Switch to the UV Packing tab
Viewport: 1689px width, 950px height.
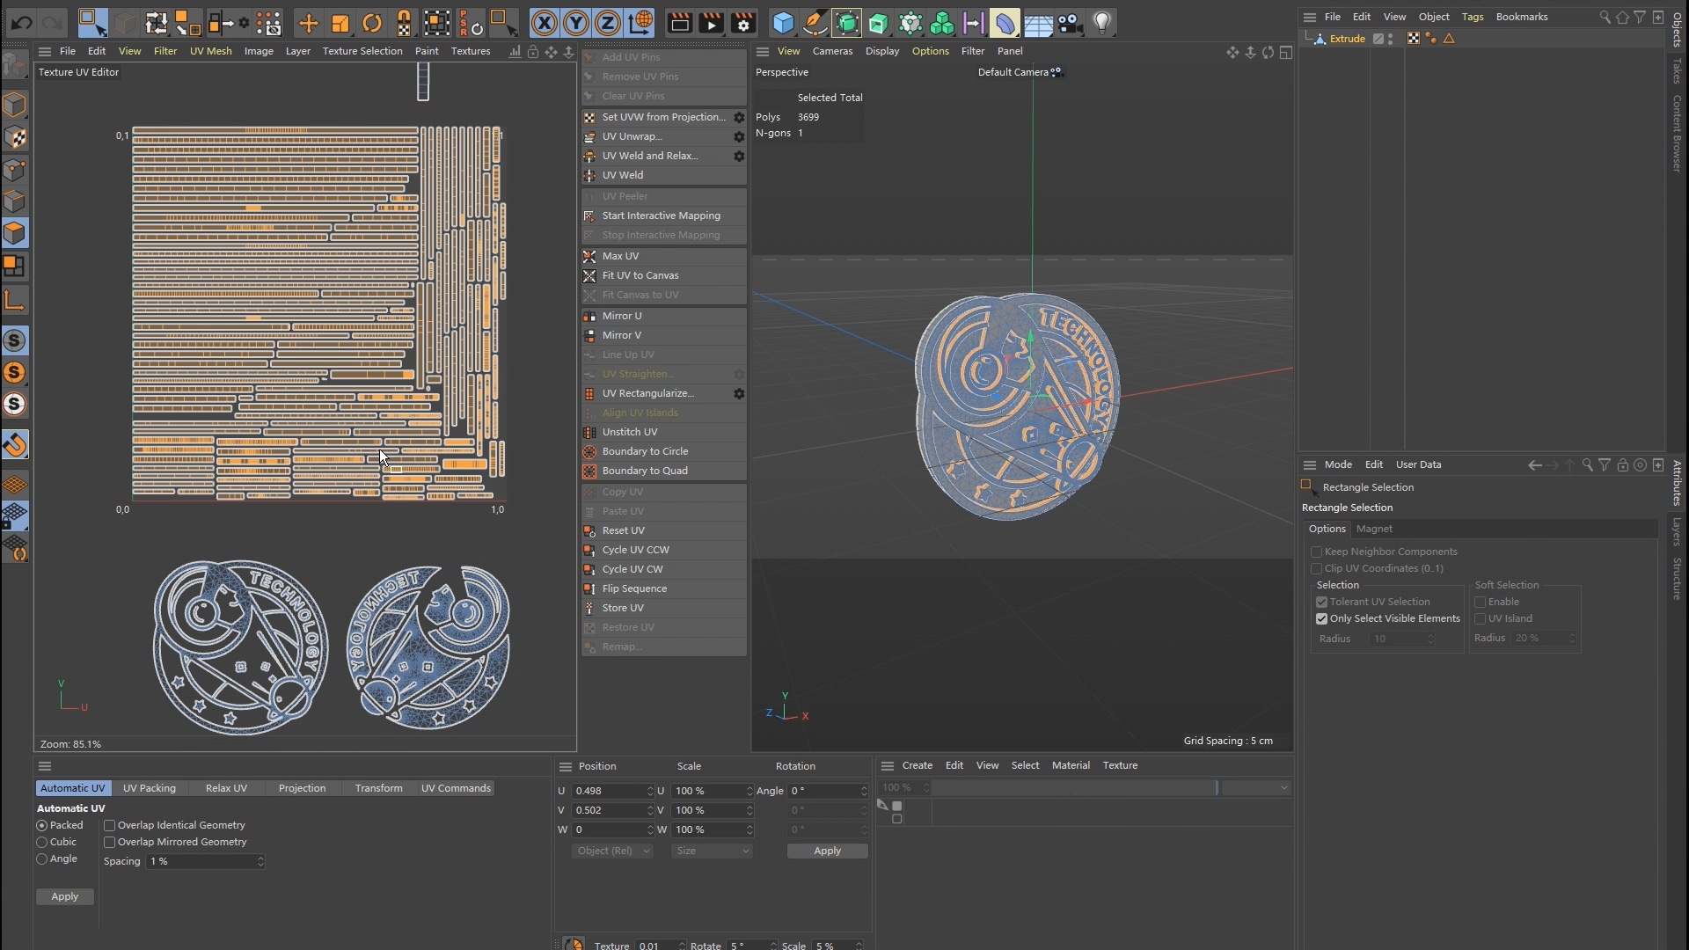point(150,789)
